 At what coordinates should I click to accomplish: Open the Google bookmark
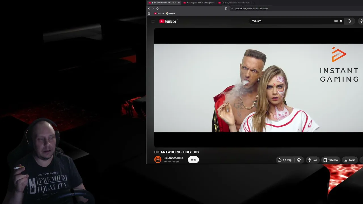(x=170, y=13)
